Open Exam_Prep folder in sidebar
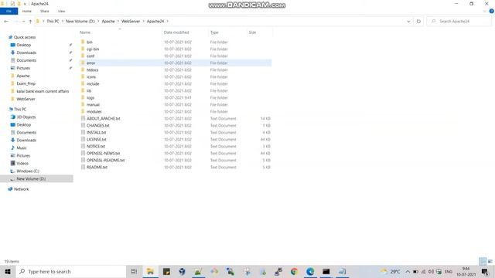The height and width of the screenshot is (278, 495). click(26, 83)
